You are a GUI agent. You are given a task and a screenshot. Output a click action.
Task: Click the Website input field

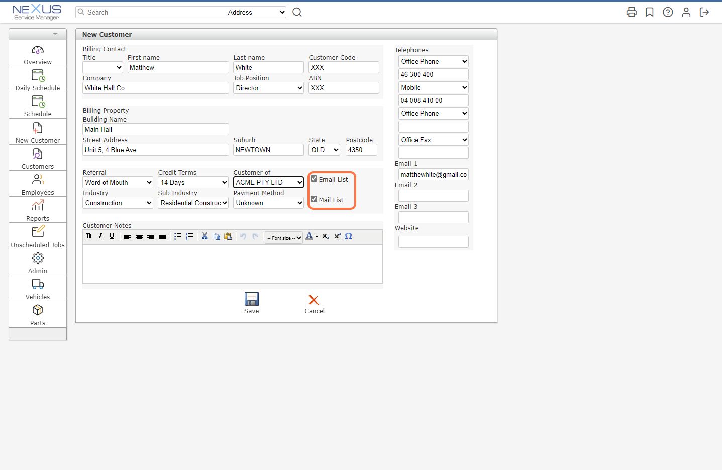tap(434, 242)
